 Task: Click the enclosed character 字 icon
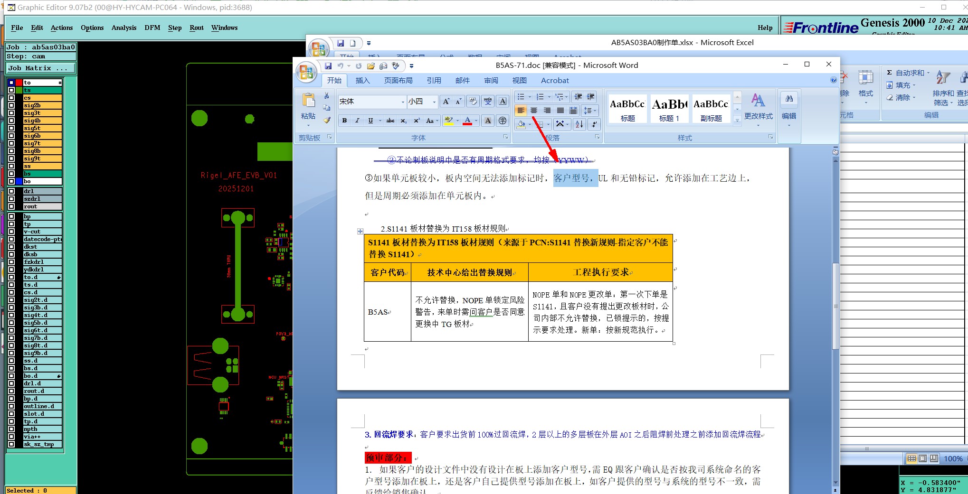coord(503,121)
